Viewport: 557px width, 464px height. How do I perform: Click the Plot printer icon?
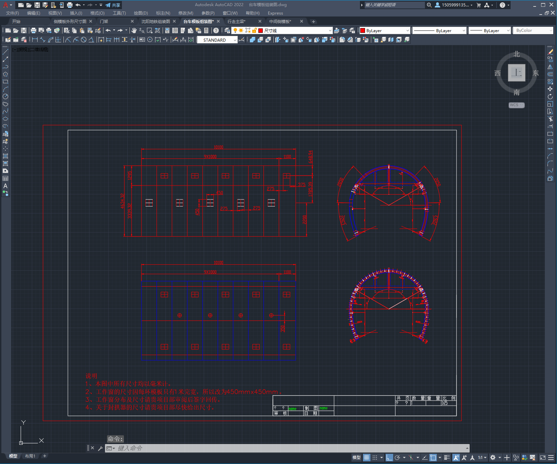click(x=34, y=30)
